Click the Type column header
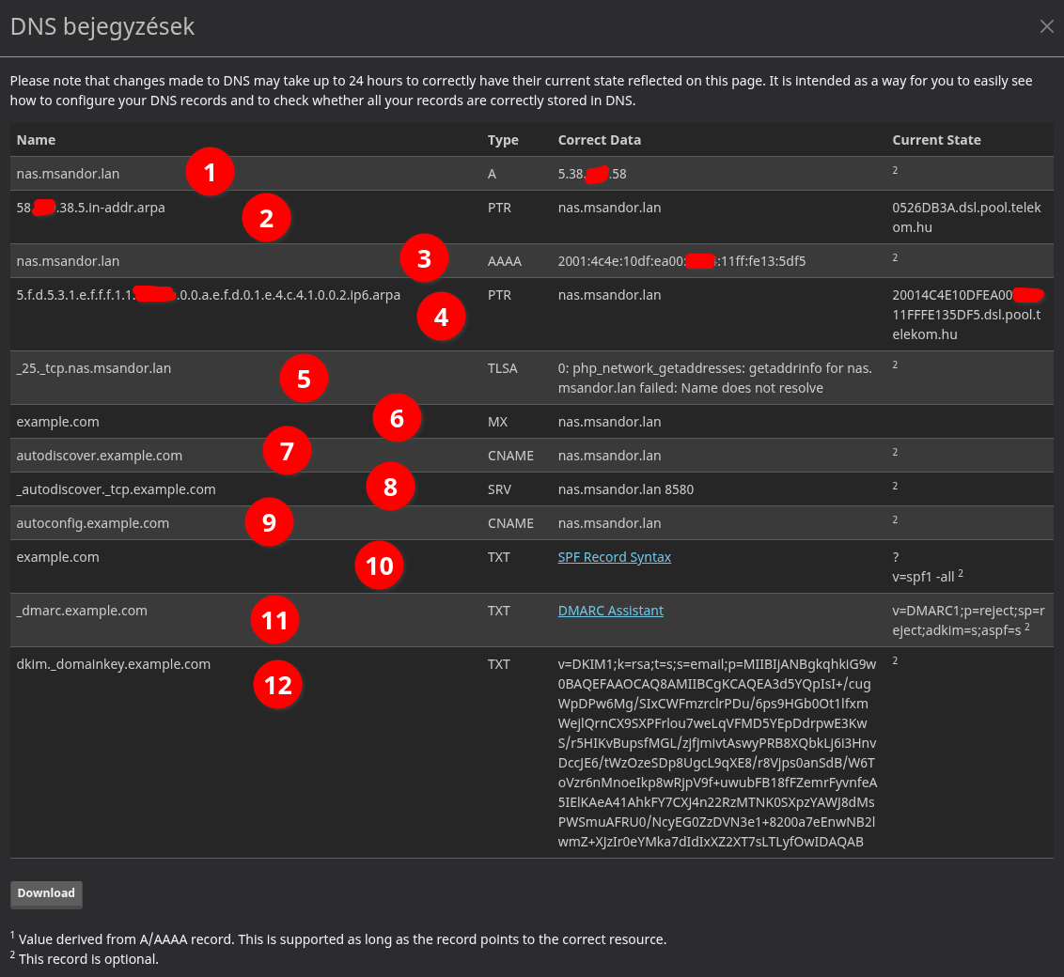The width and height of the screenshot is (1064, 977). coord(503,140)
